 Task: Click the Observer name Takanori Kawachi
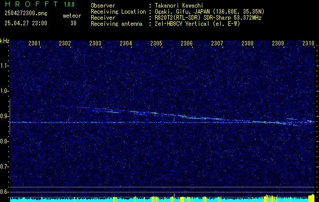click(179, 6)
